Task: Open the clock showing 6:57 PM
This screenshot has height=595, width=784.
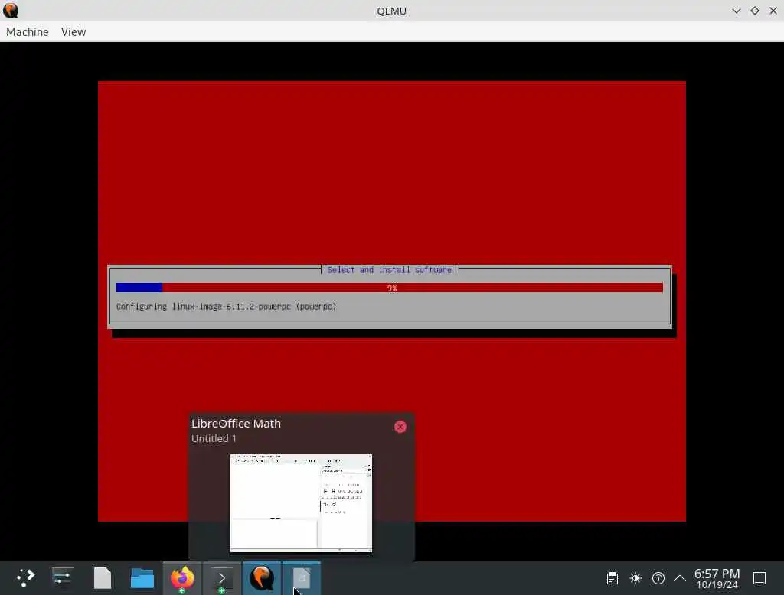Action: 717,578
